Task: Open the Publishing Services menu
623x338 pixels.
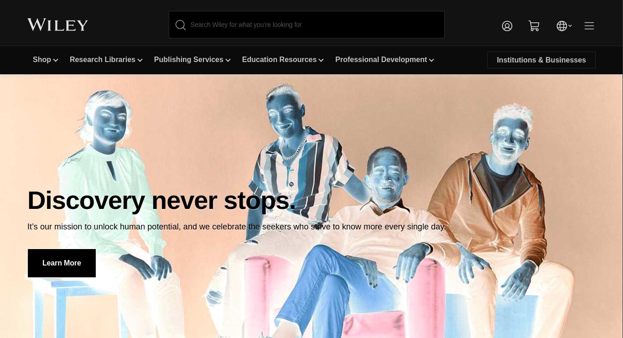Action: (192, 60)
